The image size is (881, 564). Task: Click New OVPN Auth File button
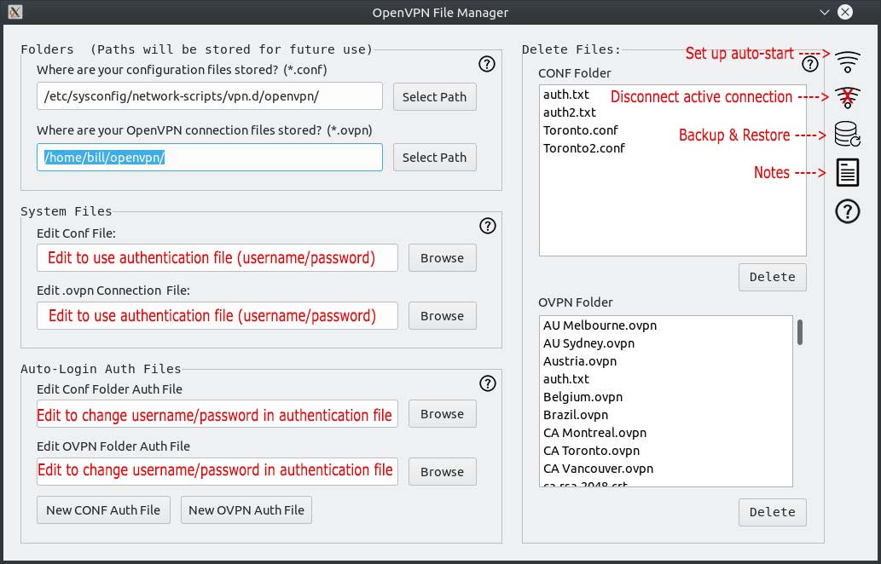[x=246, y=510]
